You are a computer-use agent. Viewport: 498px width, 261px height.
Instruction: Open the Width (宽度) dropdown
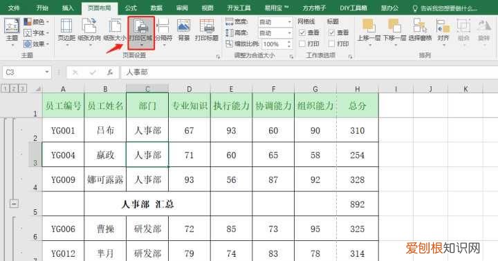coord(289,22)
